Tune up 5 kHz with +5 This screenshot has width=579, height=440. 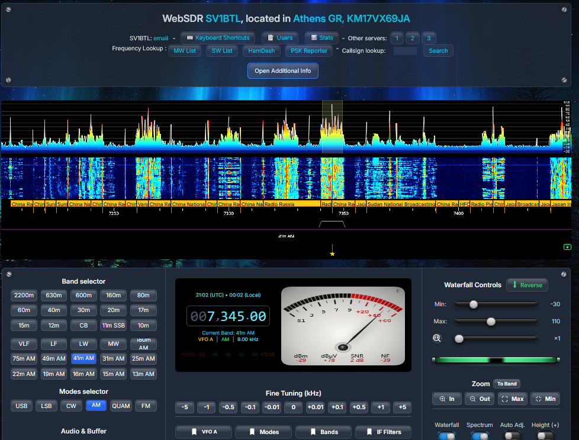coord(403,407)
